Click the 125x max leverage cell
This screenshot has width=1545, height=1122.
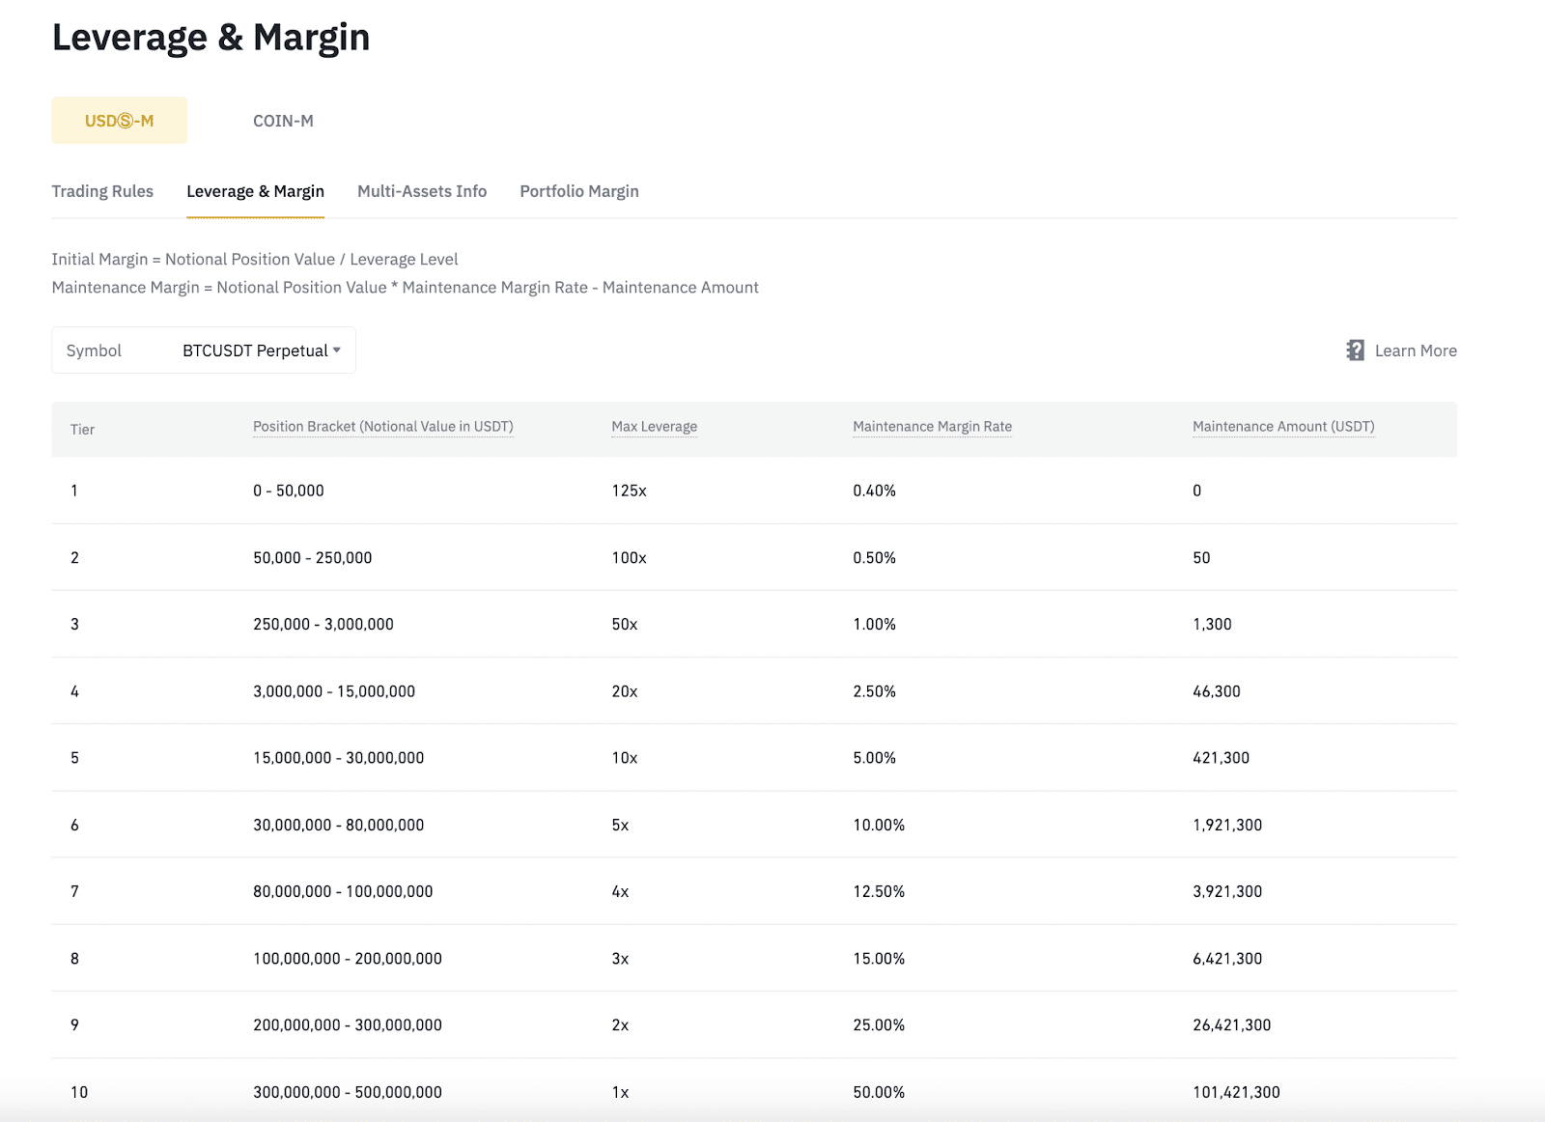coord(629,491)
